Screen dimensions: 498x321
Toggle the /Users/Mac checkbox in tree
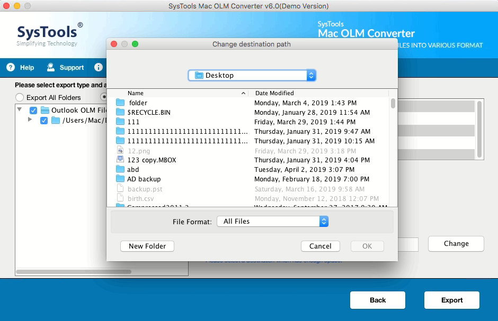44,121
